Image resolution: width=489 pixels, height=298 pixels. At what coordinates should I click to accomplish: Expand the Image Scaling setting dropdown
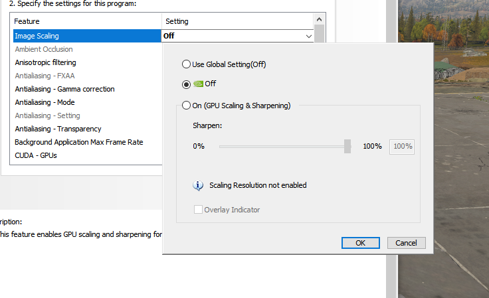click(x=309, y=37)
